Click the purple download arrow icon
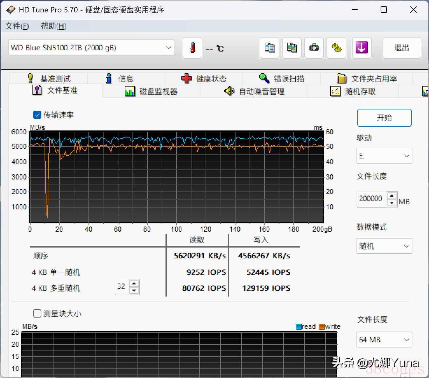Image resolution: width=429 pixels, height=378 pixels. (362, 48)
